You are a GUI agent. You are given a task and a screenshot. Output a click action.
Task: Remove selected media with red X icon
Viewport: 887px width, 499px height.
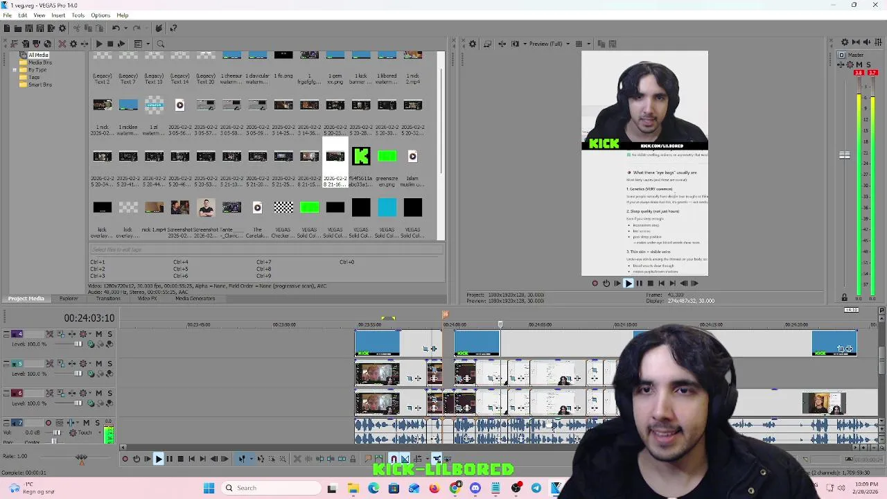pos(62,44)
